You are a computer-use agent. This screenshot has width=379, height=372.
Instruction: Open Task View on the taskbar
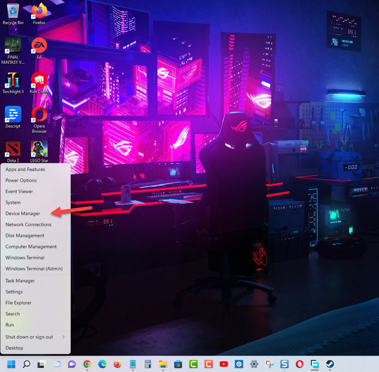coord(41,364)
